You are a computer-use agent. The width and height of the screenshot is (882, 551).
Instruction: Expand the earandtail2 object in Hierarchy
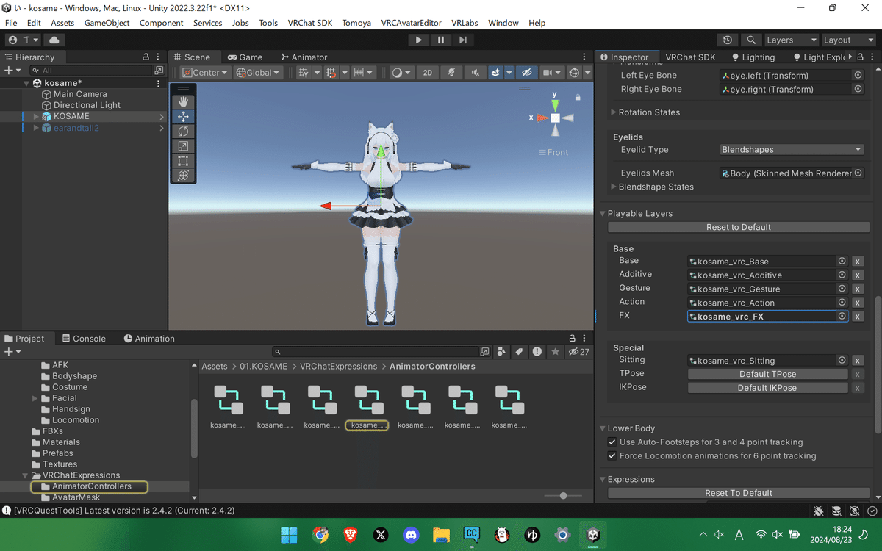coord(36,128)
